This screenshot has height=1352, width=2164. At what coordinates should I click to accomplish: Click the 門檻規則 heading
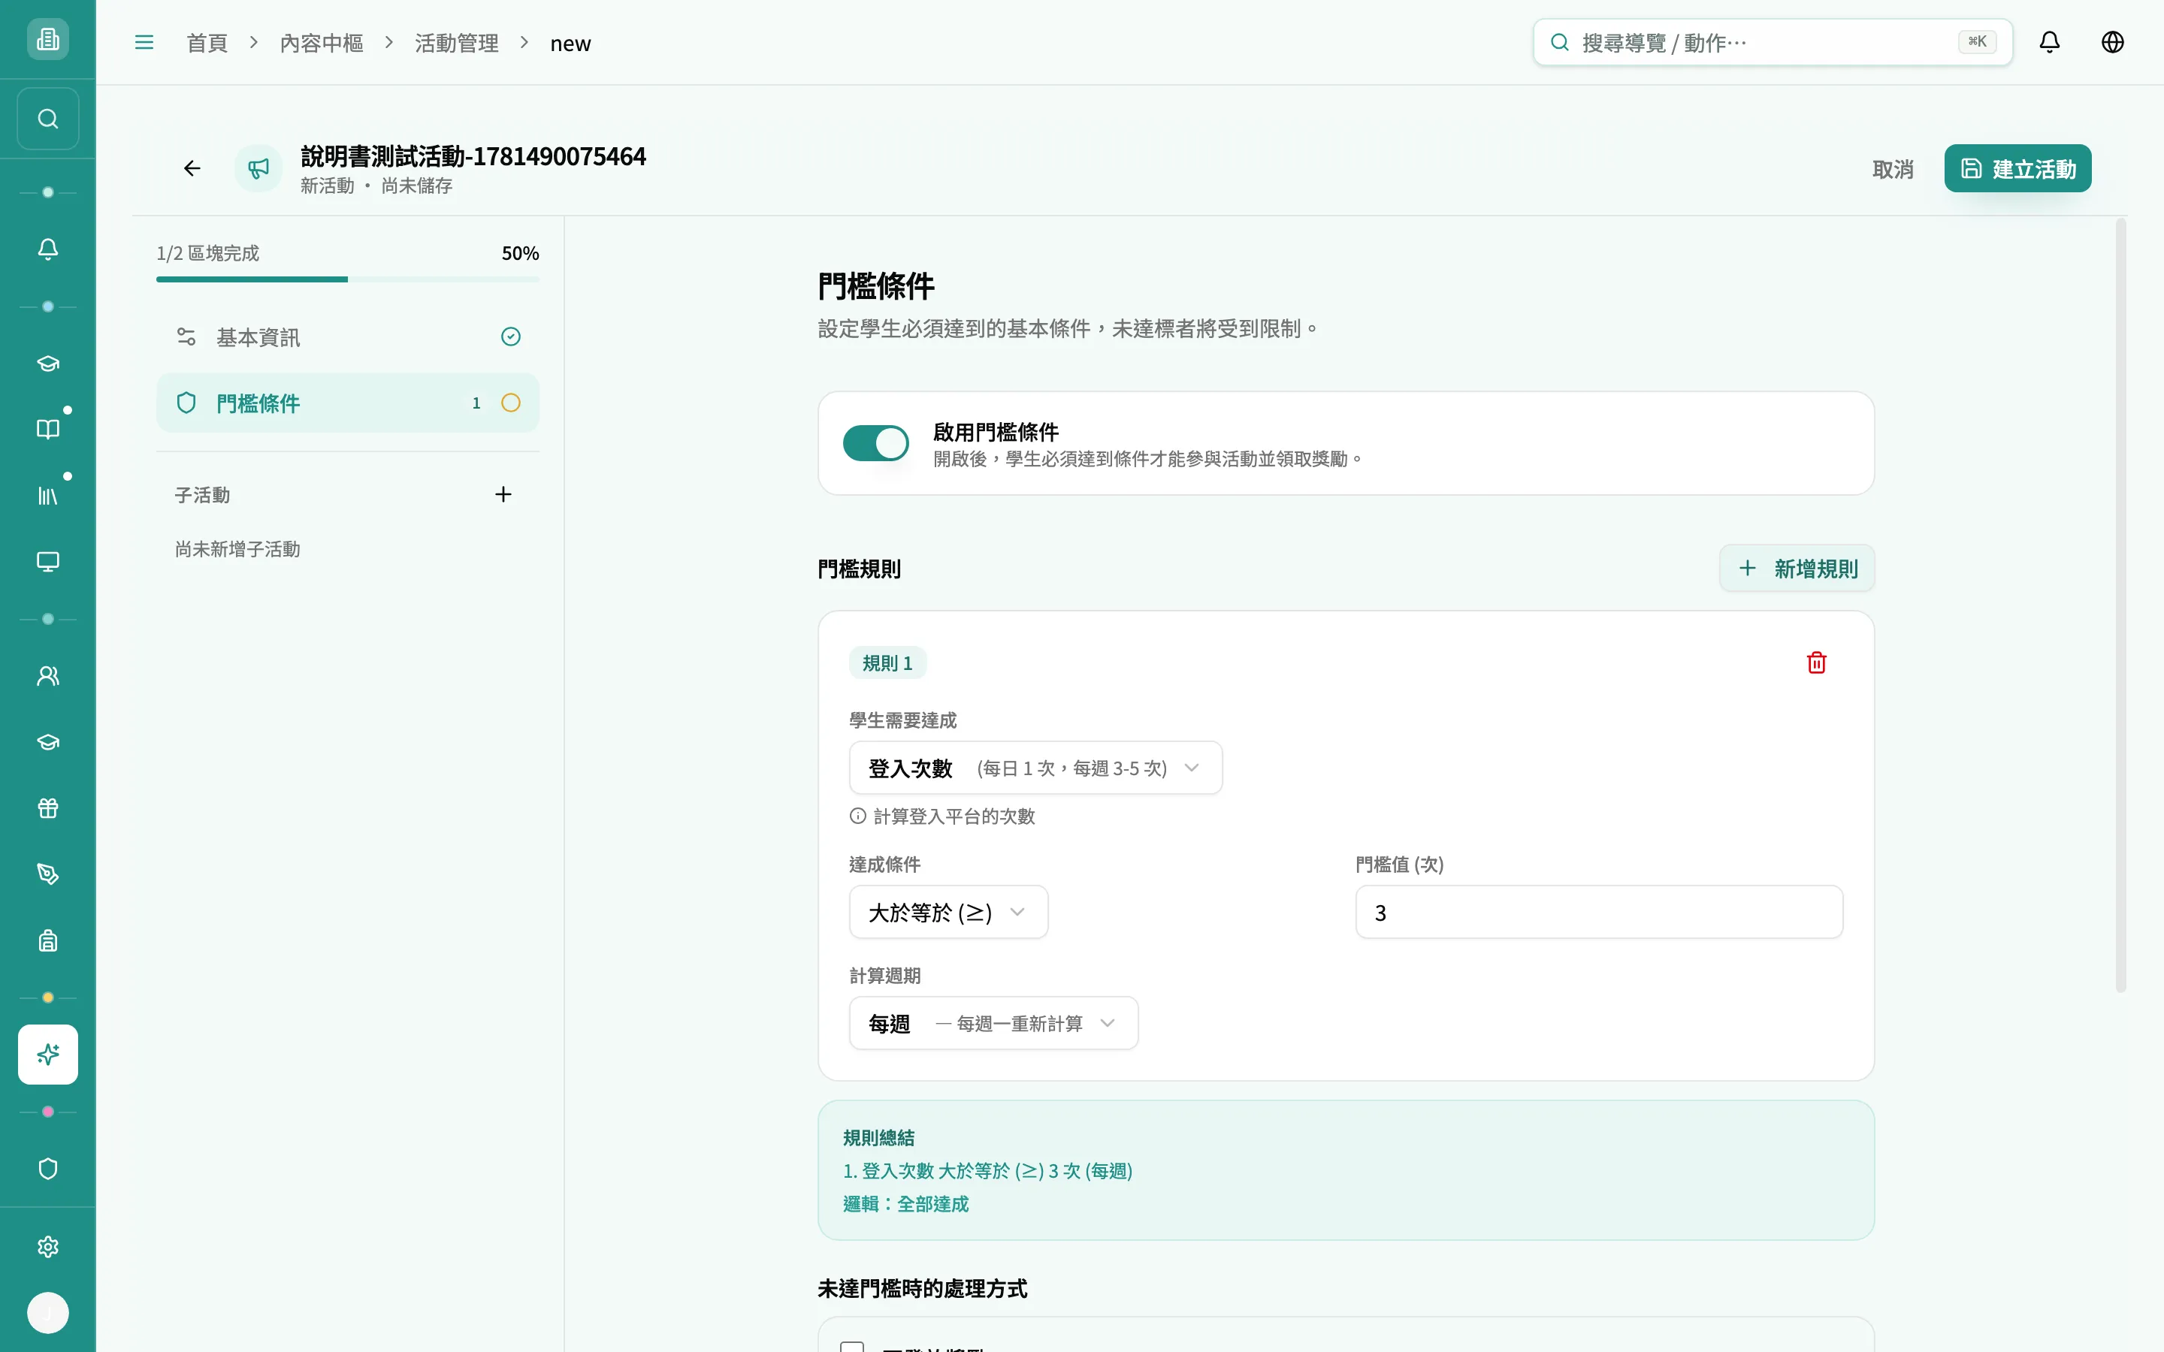click(x=858, y=569)
